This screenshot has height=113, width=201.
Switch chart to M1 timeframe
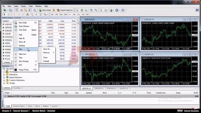click(x=52, y=14)
